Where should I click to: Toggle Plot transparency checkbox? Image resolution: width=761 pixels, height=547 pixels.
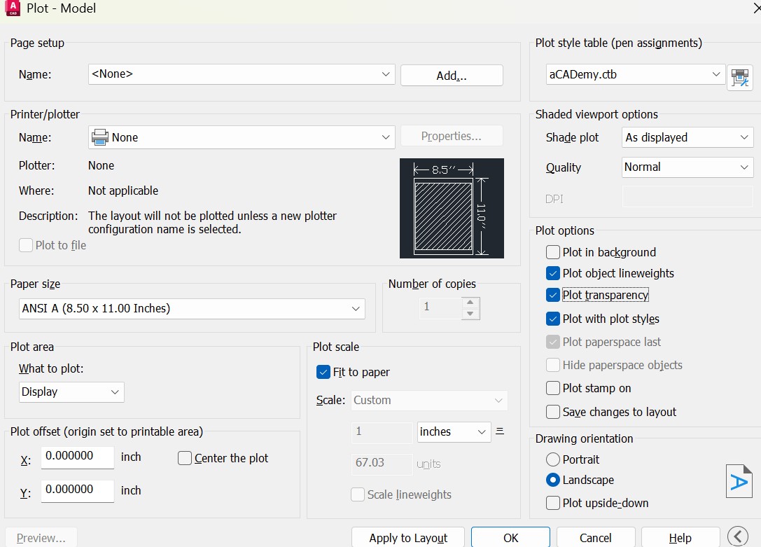click(553, 295)
